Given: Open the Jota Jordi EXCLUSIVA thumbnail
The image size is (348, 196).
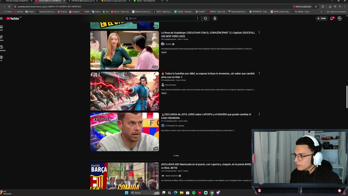Looking at the screenshot, I should (x=125, y=132).
